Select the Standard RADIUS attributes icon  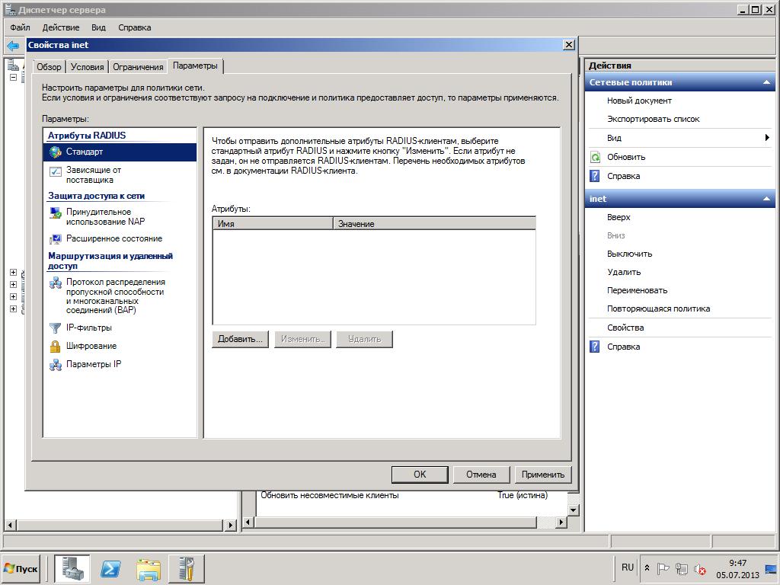pyautogui.click(x=56, y=152)
